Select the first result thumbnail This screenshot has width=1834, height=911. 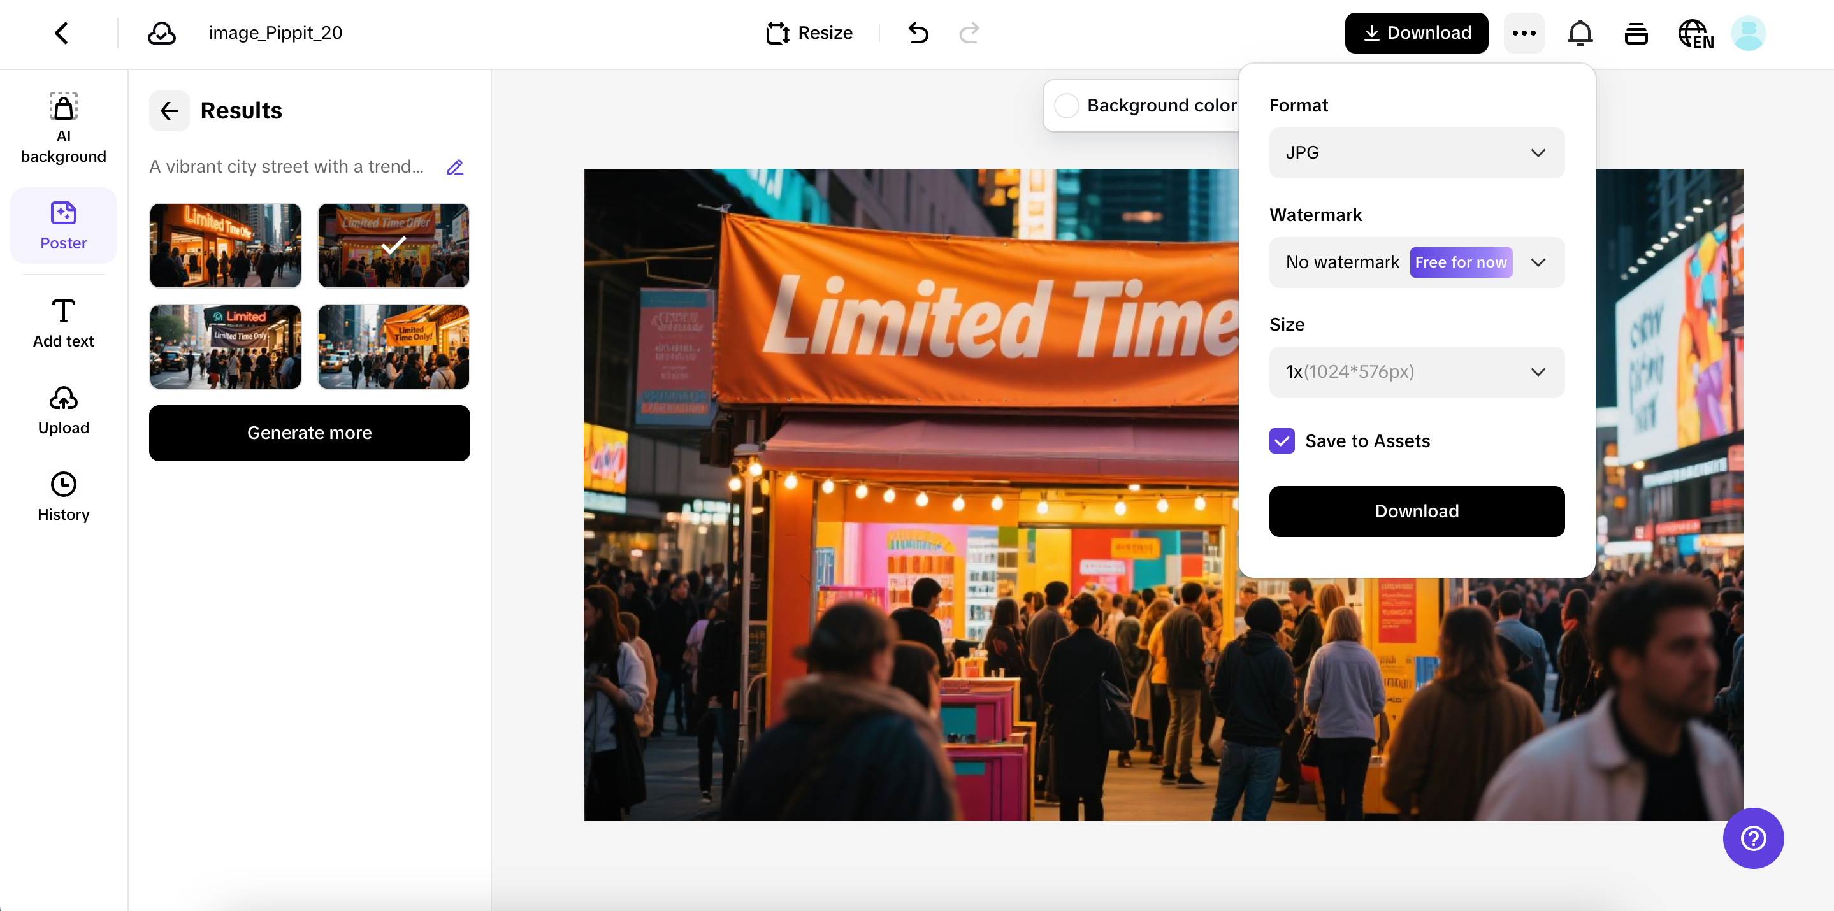point(225,245)
